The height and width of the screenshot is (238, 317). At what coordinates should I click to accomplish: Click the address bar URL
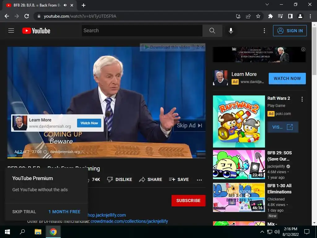(x=80, y=16)
